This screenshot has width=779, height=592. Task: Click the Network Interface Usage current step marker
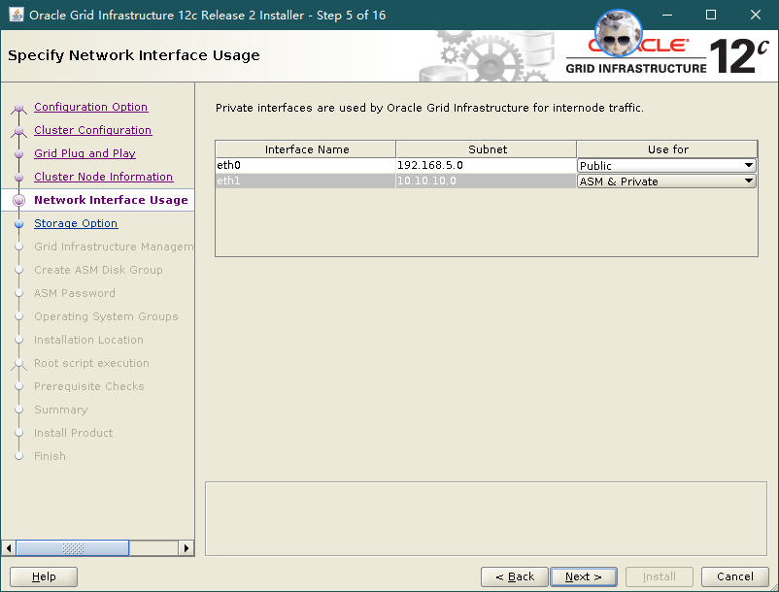18,201
